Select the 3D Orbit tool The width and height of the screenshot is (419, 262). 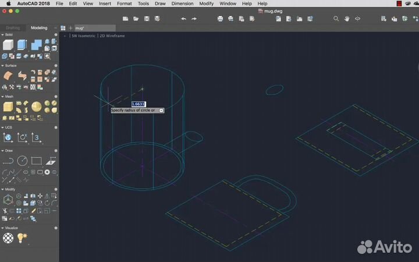[x=357, y=19]
